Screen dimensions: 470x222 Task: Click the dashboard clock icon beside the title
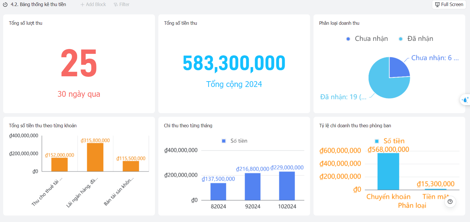click(x=5, y=5)
